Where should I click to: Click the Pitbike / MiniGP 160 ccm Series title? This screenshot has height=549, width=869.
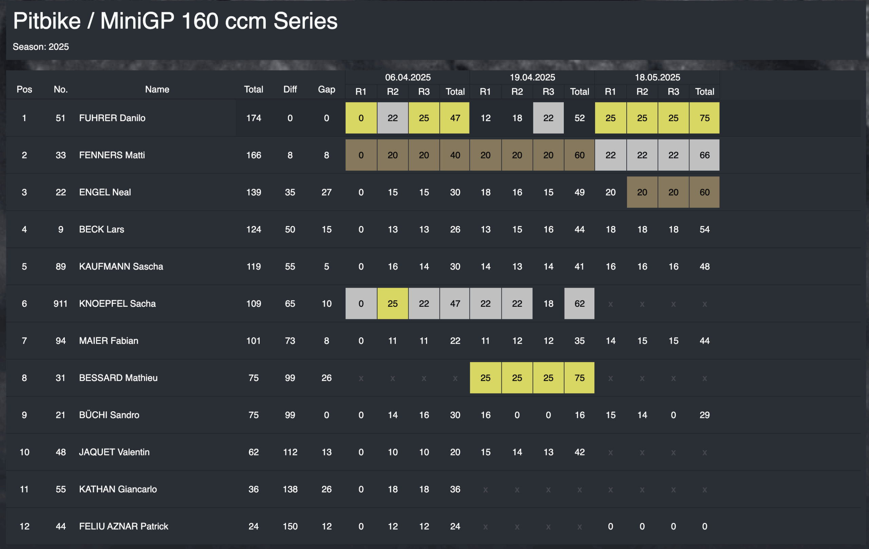[175, 21]
